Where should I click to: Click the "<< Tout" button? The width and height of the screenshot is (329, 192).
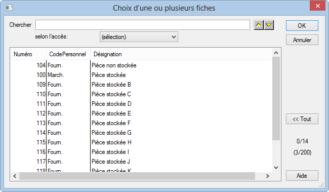coord(302,119)
